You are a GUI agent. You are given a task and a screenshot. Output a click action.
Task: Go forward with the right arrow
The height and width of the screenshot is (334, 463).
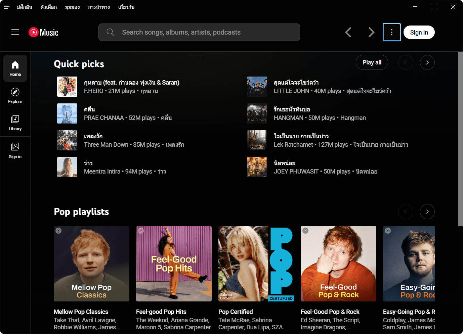pos(371,32)
